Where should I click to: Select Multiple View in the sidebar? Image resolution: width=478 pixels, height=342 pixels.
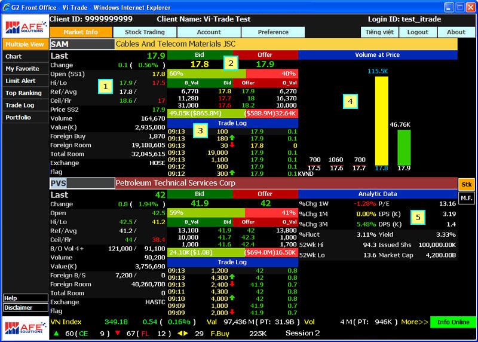click(25, 44)
